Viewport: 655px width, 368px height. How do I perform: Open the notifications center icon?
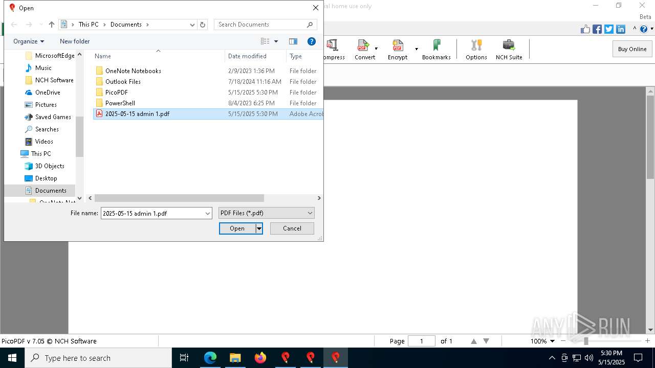[638, 358]
